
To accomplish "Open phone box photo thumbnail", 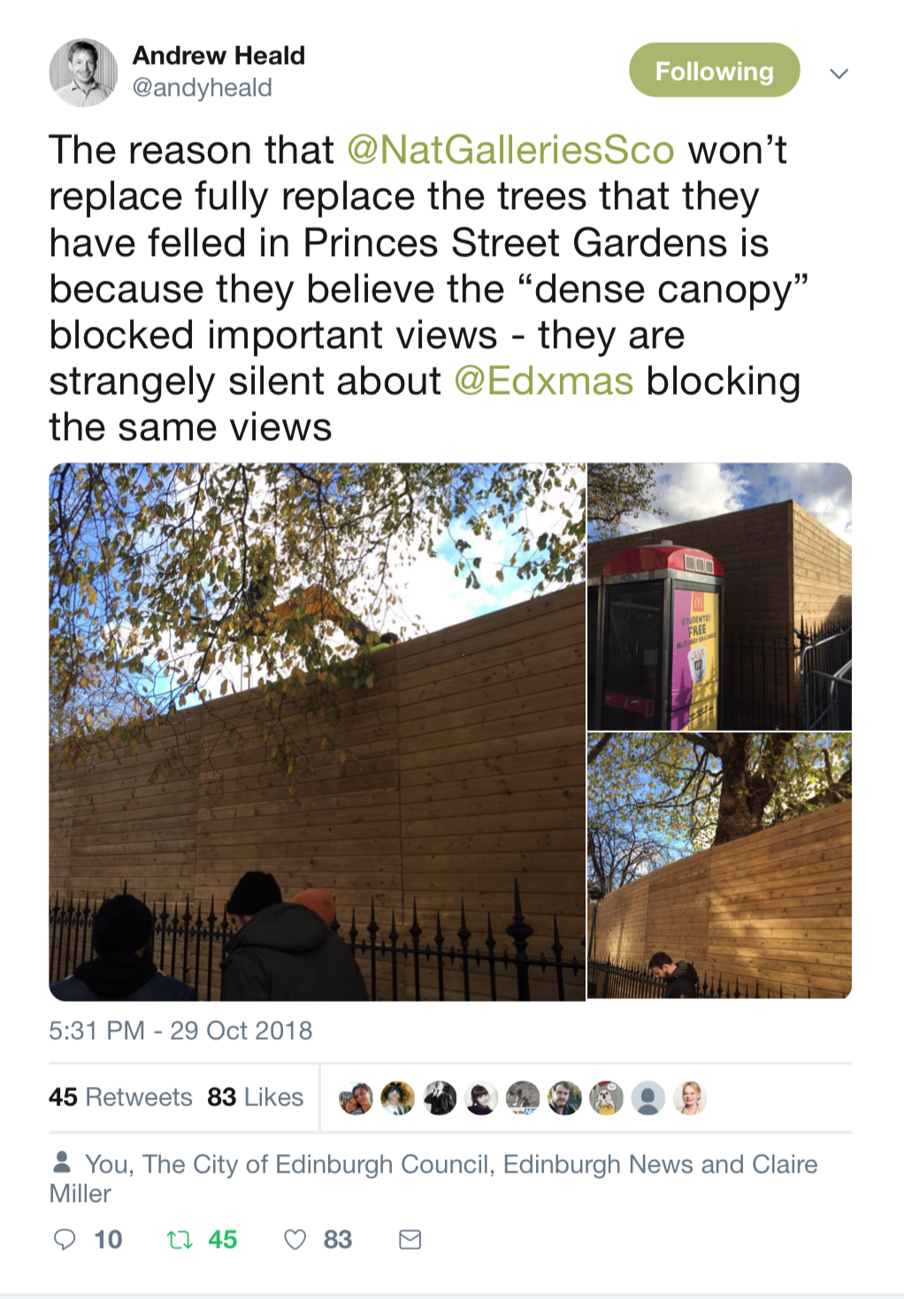I will coord(719,596).
